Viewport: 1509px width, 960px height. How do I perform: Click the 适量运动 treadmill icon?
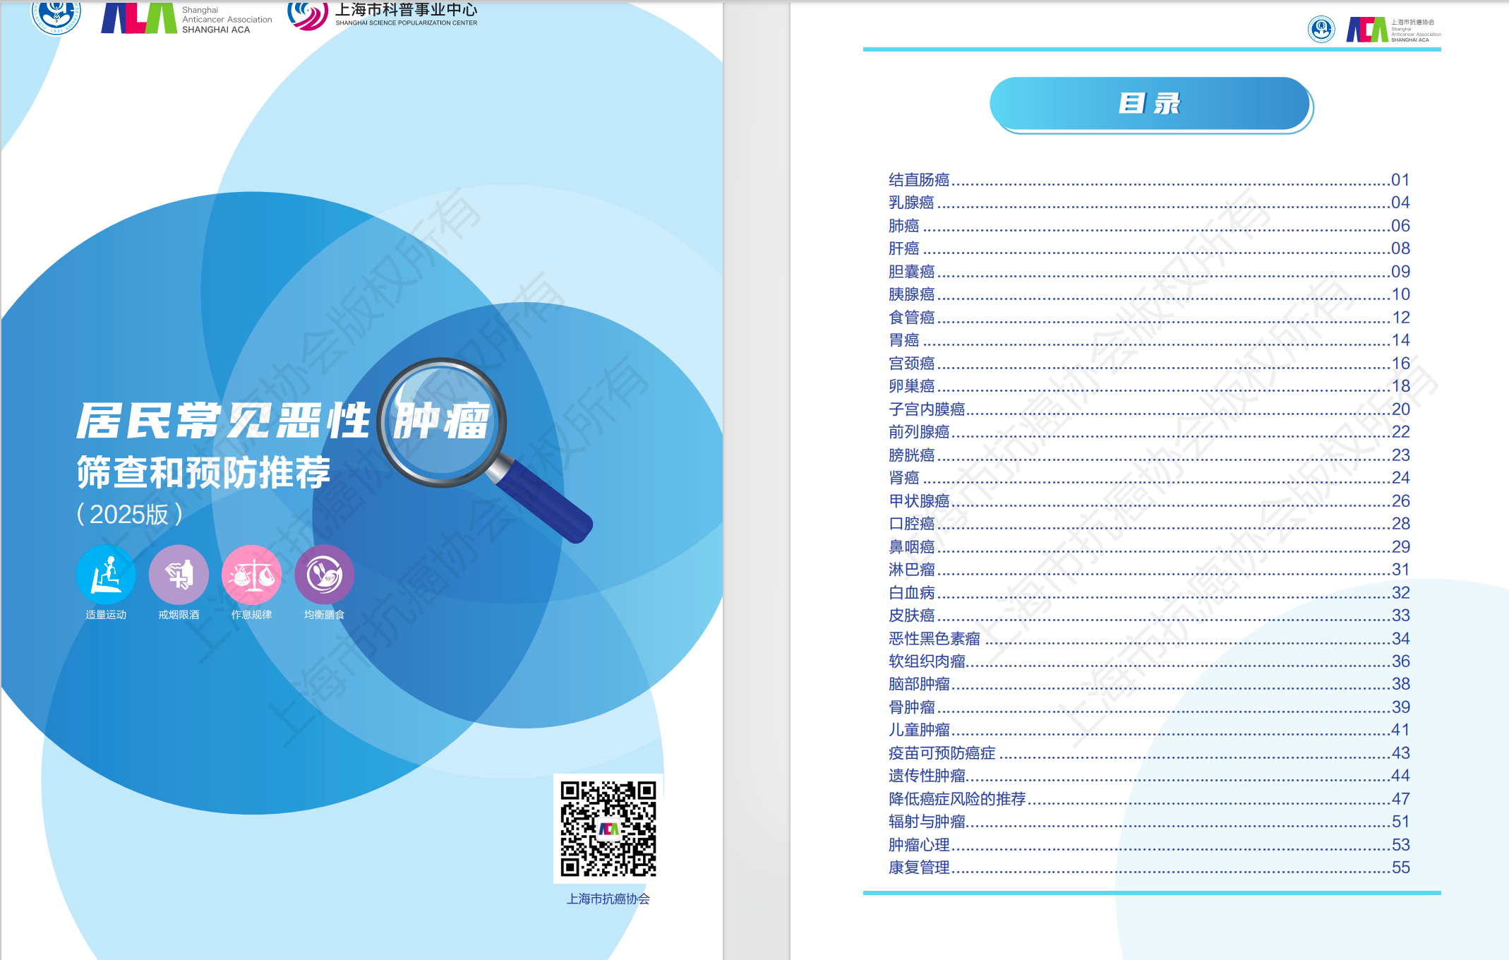click(106, 575)
